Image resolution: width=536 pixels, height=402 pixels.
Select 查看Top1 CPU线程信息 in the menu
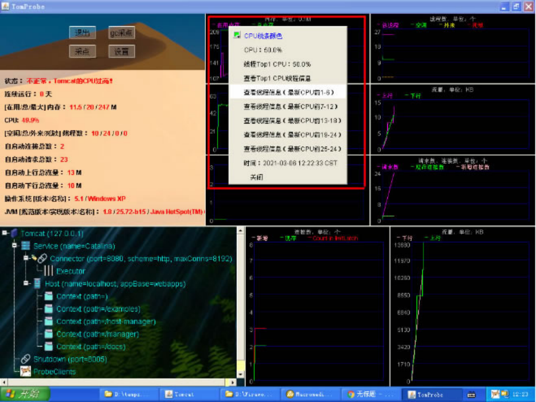click(288, 78)
